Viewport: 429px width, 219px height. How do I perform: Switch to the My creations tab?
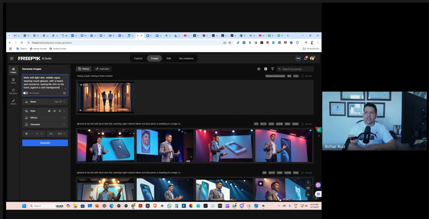(x=186, y=58)
